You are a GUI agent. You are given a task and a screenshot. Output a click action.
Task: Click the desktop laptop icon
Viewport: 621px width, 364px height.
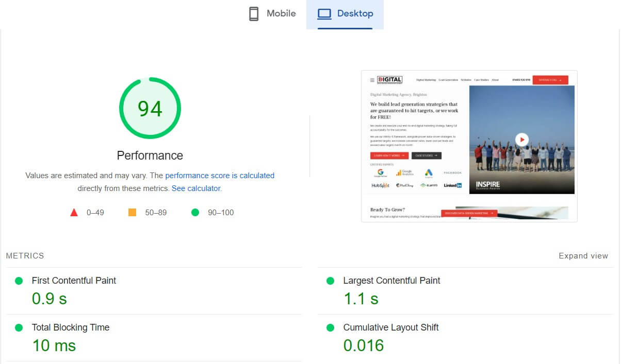click(x=324, y=14)
